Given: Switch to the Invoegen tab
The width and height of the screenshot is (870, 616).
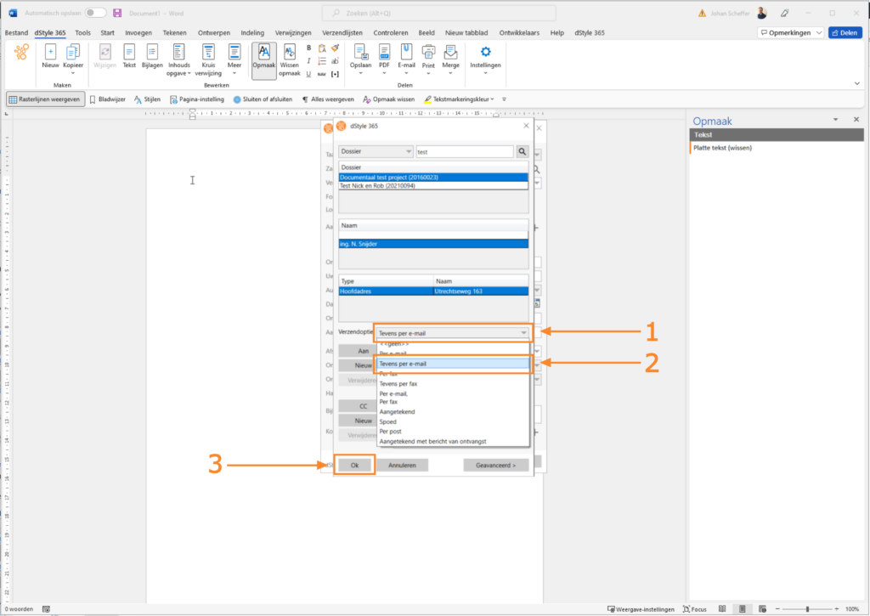Looking at the screenshot, I should point(138,33).
